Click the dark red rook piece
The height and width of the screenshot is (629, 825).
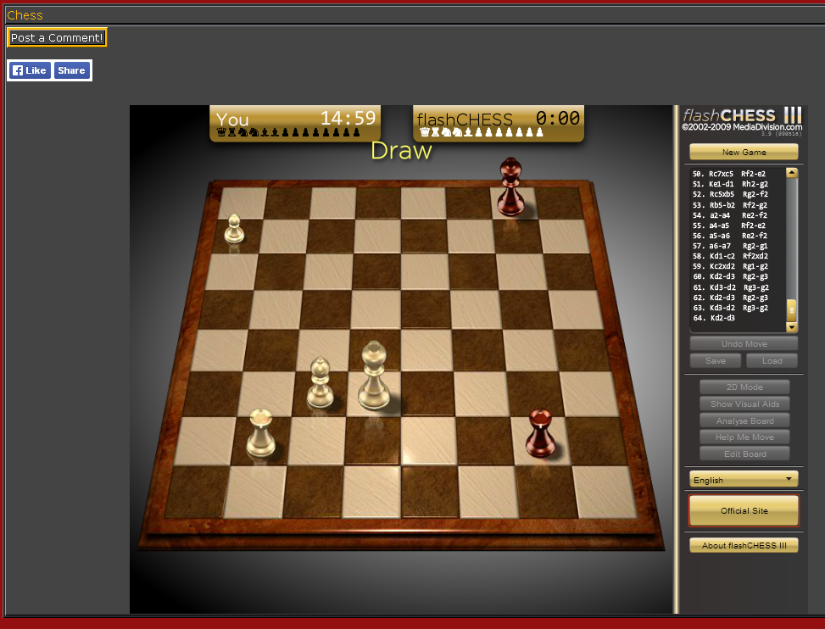539,433
